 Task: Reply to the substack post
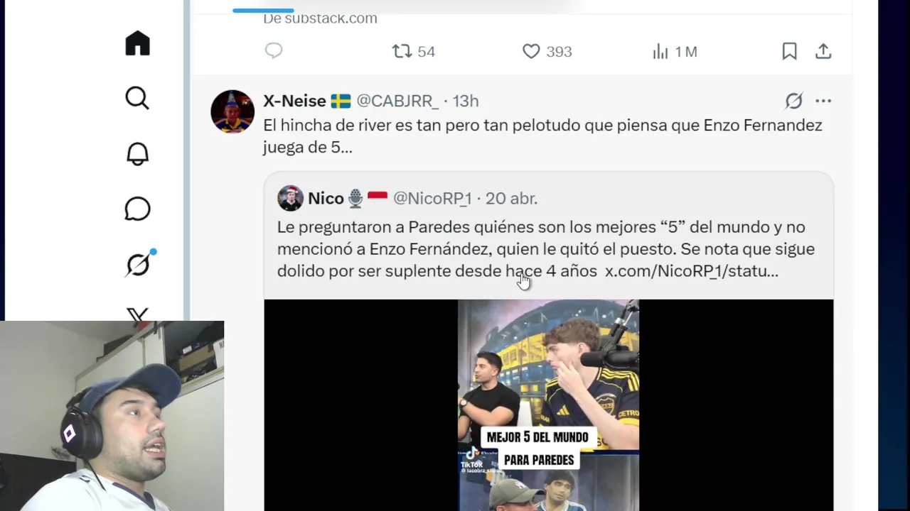(274, 51)
